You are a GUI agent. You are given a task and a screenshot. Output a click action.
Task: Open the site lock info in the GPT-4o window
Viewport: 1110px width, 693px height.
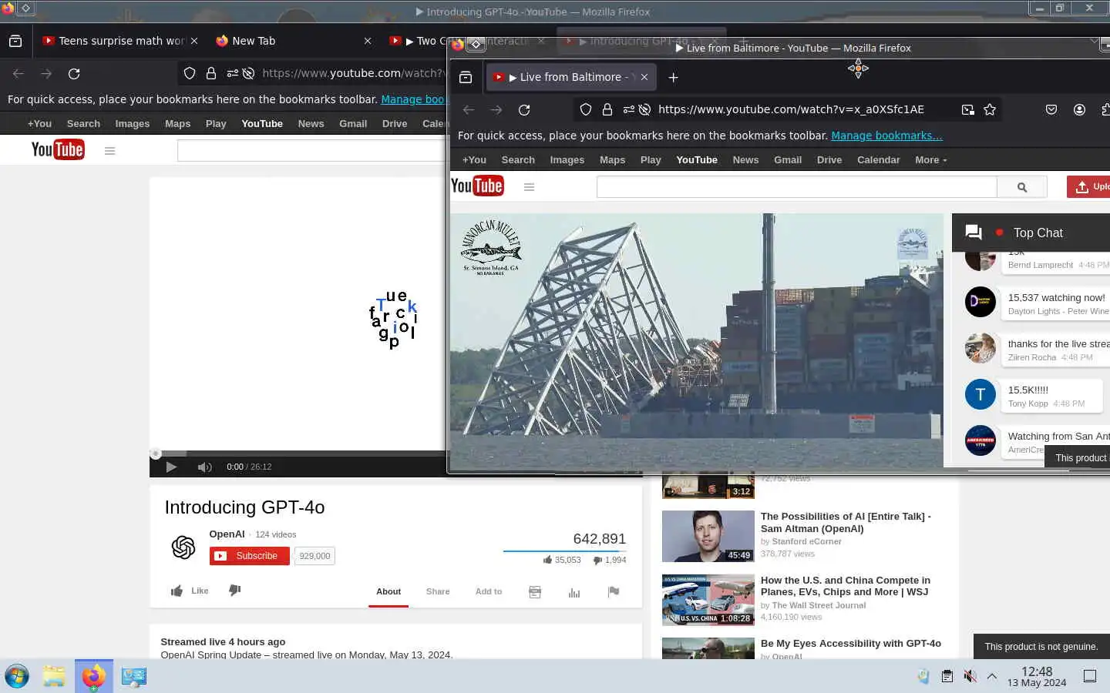(x=210, y=74)
